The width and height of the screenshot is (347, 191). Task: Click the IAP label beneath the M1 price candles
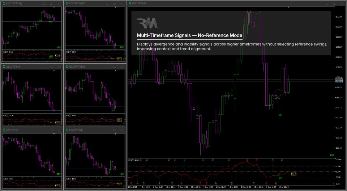(x=280, y=115)
